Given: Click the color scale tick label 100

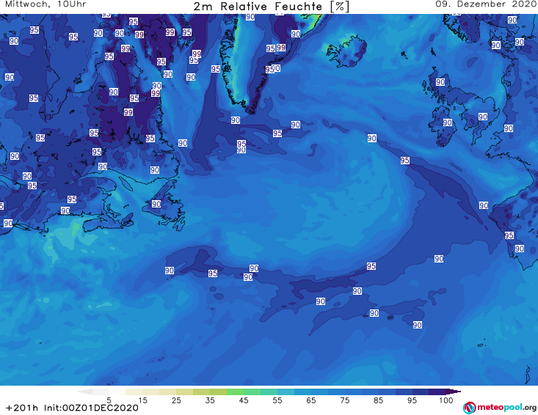Looking at the screenshot, I should [446, 400].
